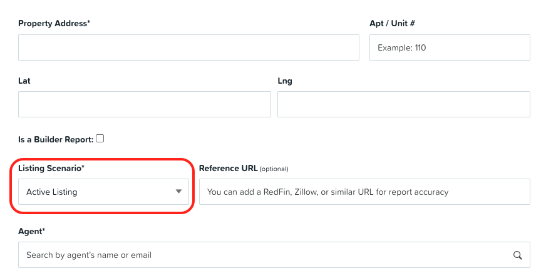This screenshot has width=546, height=276.
Task: Click the Apt / Unit # input box
Action: 450,47
